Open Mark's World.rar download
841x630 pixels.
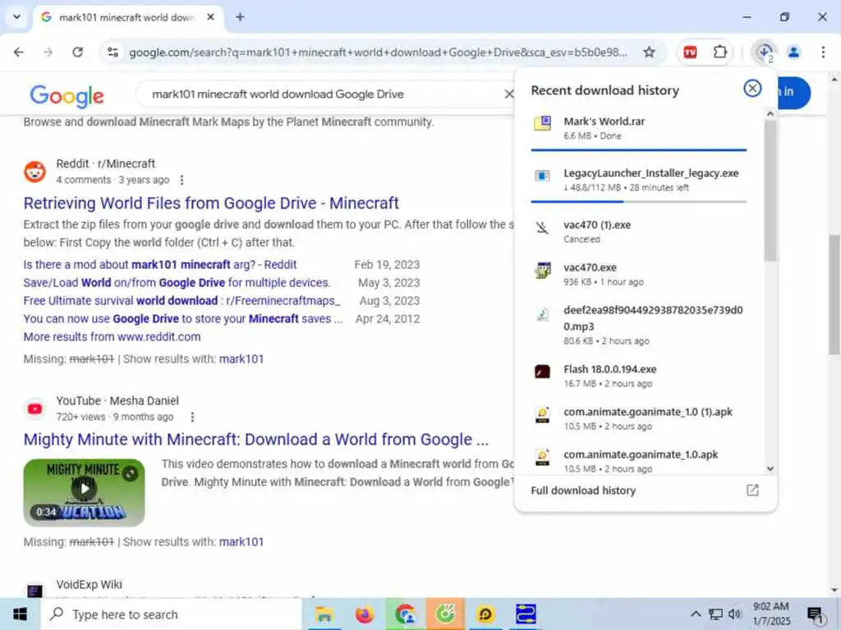tap(638, 128)
